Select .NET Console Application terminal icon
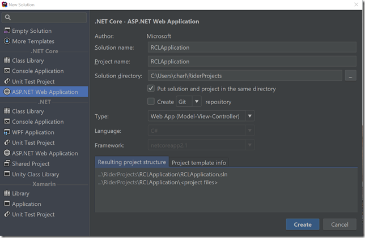This screenshot has width=365, height=238. (7, 122)
